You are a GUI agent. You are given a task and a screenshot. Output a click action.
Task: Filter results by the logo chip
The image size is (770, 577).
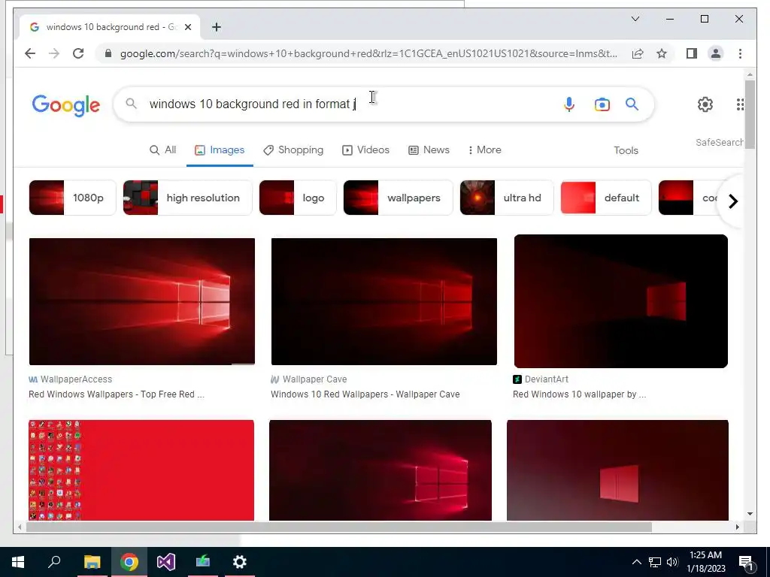pos(298,198)
